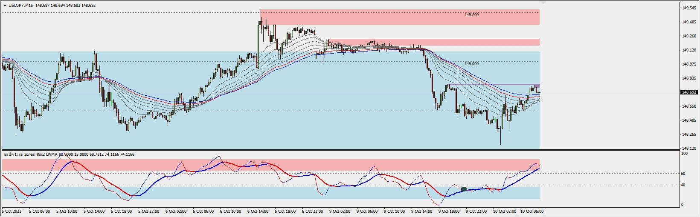
Task: Click the 6 Oct 14:00 time label
Action: (x=257, y=211)
